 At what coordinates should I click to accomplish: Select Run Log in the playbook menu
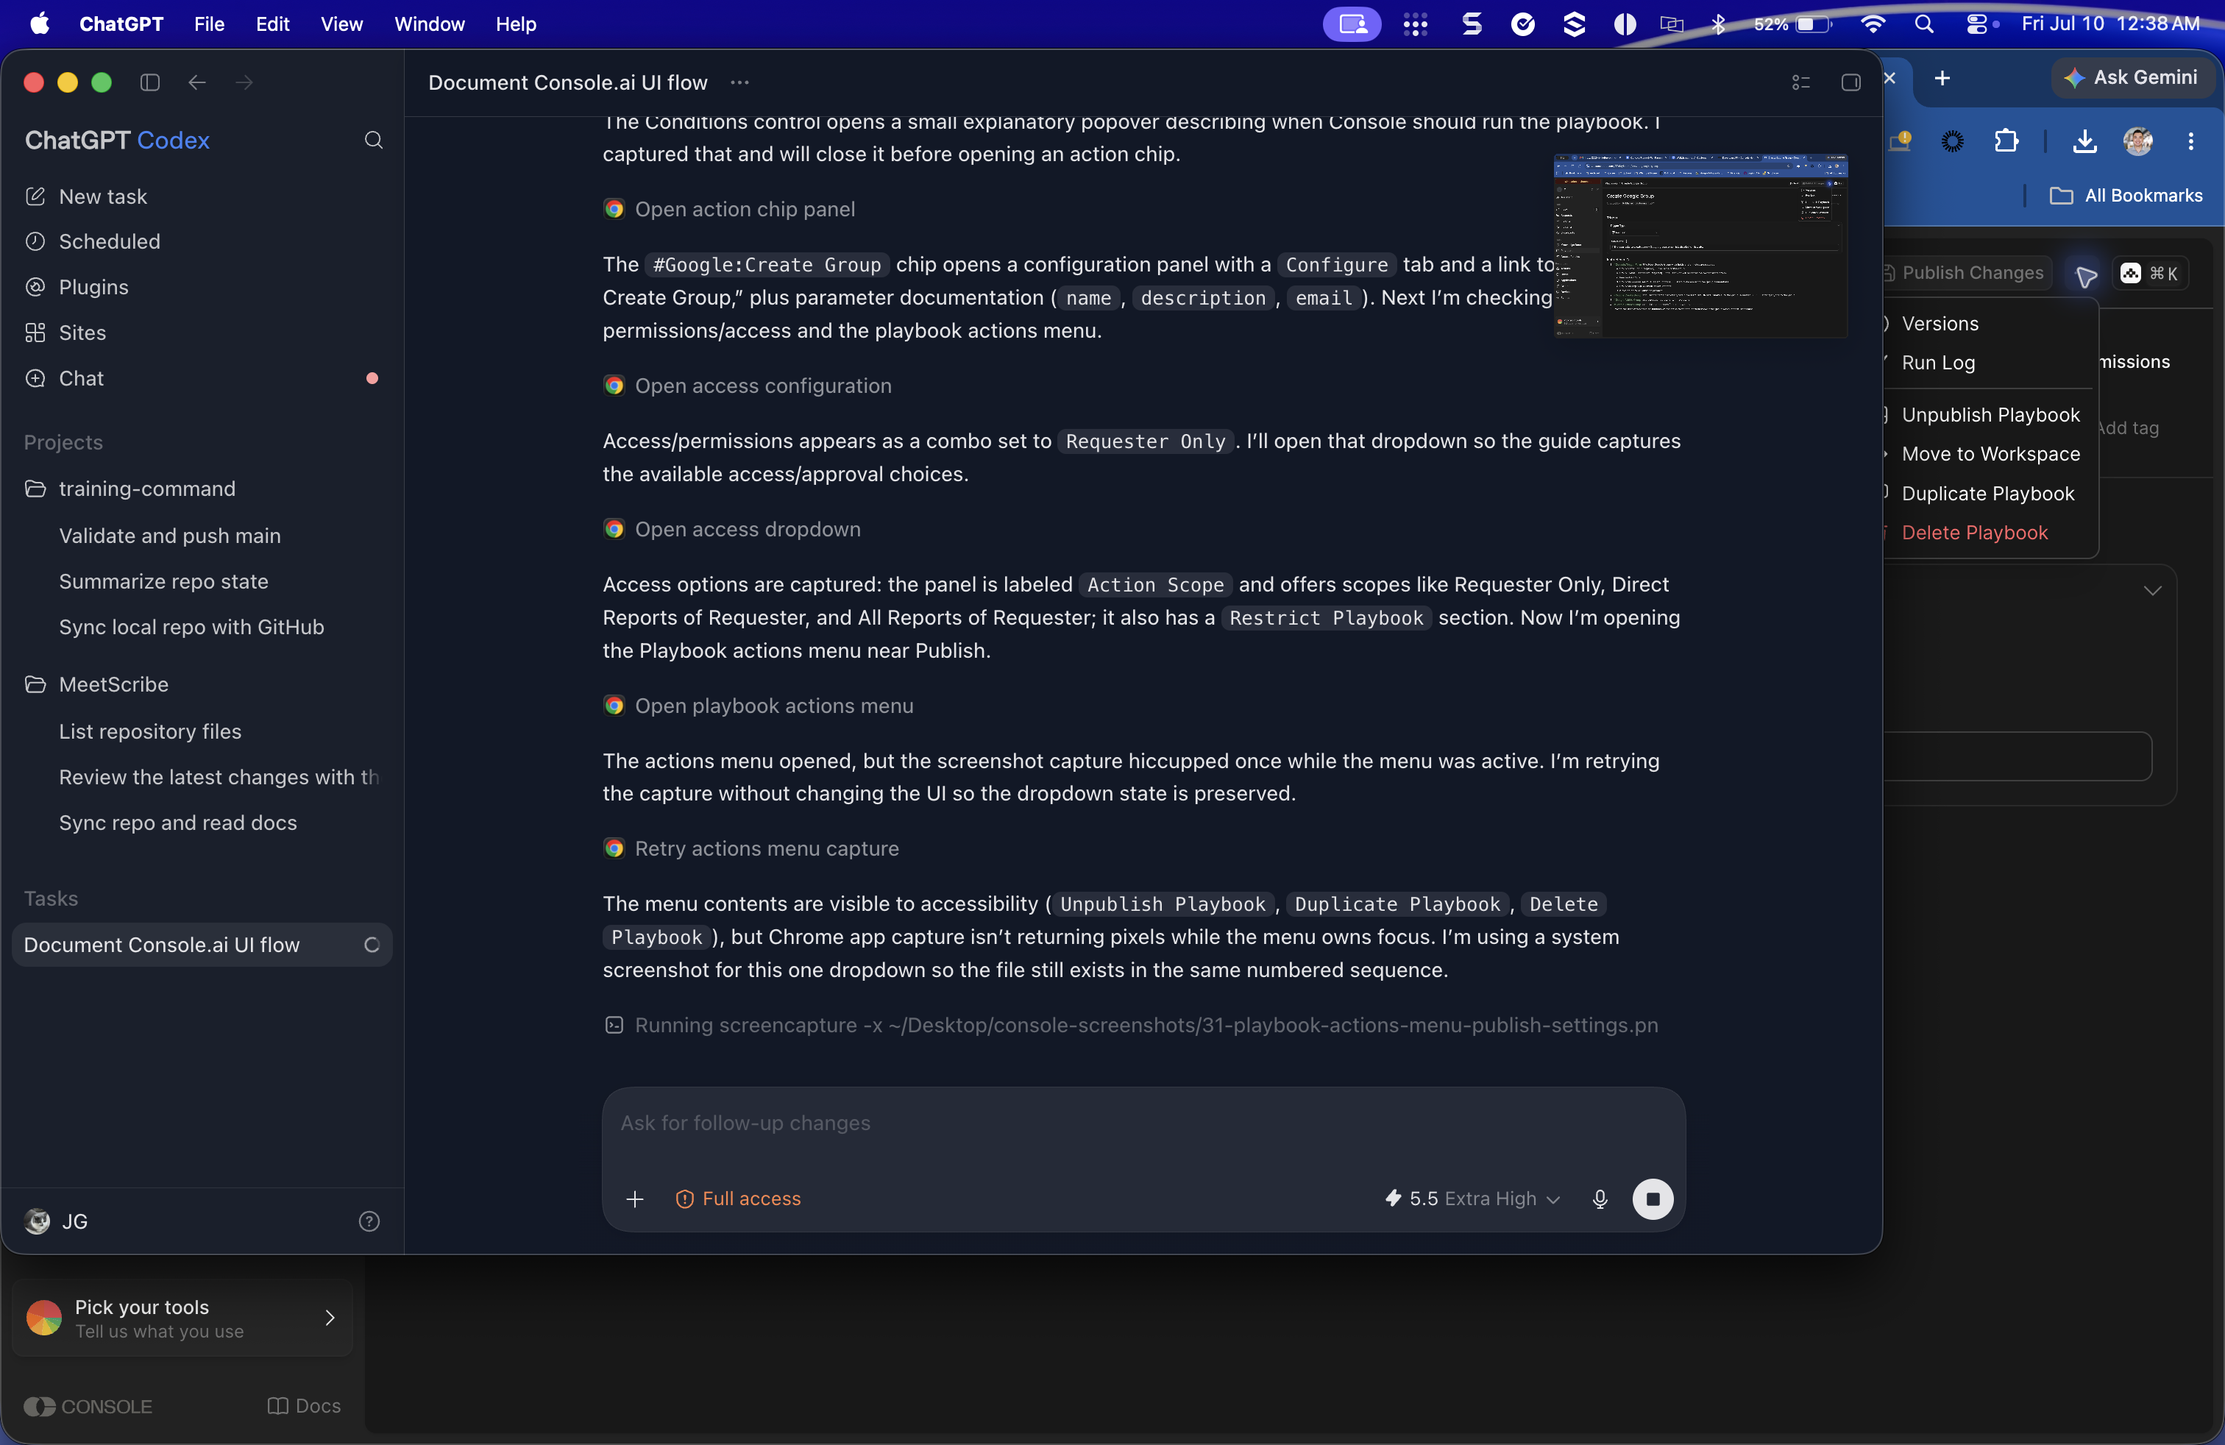[x=1938, y=363]
